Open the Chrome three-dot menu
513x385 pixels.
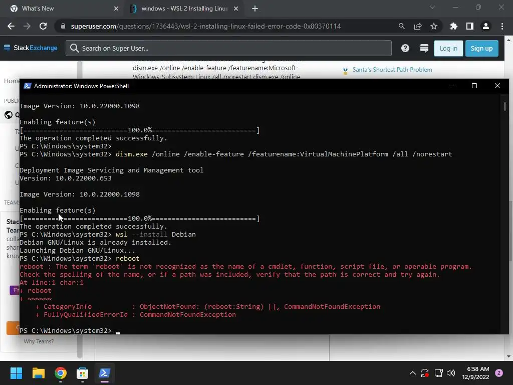point(502,26)
